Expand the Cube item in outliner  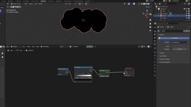[x=159, y=16]
